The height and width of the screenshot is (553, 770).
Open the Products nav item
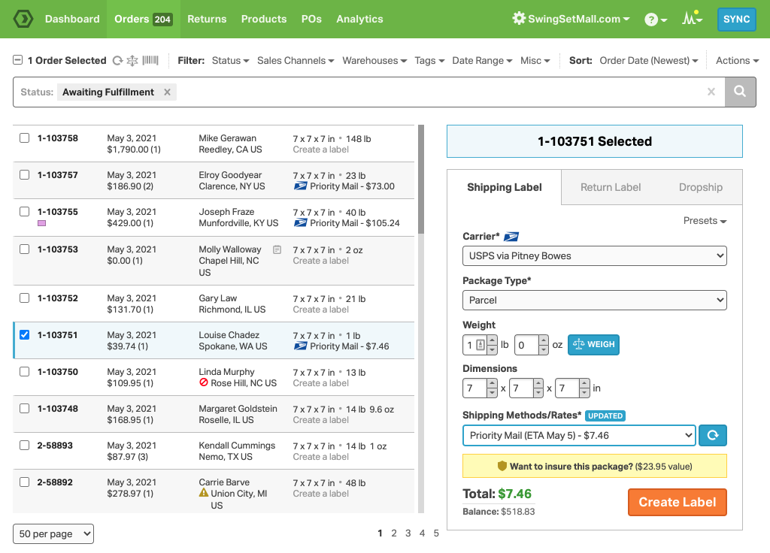point(264,19)
